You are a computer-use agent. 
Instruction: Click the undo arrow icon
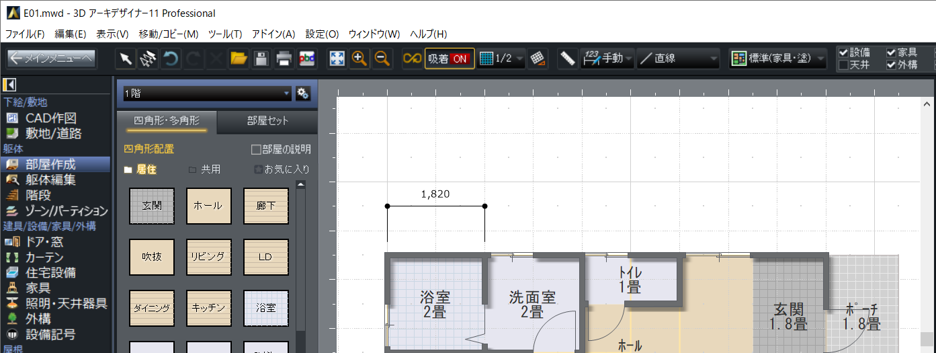tap(171, 58)
